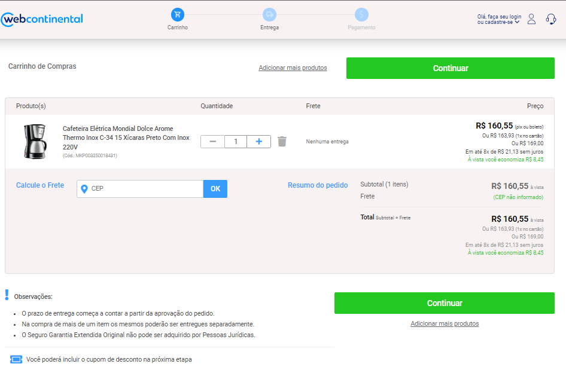566x376 pixels.
Task: Click the Calcule o Frete label
Action: [40, 185]
